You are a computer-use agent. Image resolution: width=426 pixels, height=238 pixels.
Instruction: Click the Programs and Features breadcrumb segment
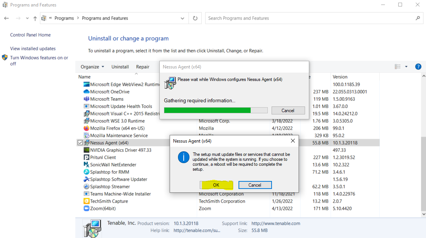(x=105, y=18)
